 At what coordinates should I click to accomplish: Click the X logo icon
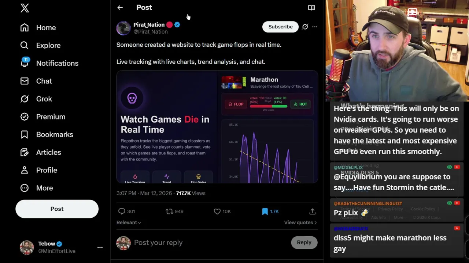(25, 8)
